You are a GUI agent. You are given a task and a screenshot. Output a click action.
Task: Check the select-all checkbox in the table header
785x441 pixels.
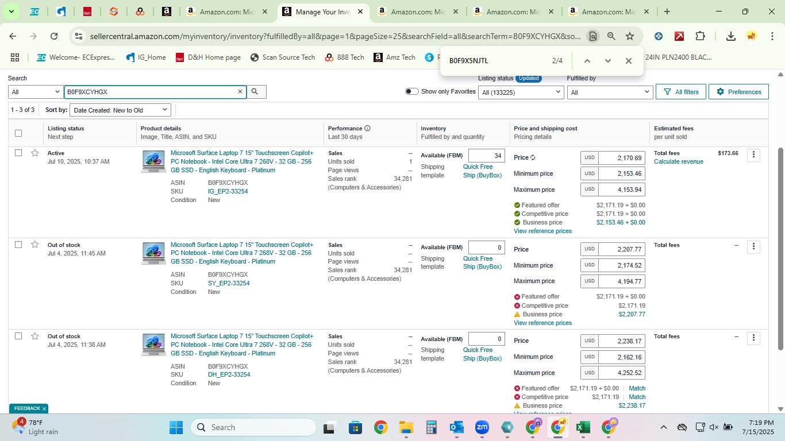coord(18,133)
